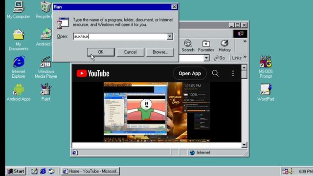The image size is (313, 176).
Task: Click the page icon in browser status bar
Action: click(x=75, y=153)
